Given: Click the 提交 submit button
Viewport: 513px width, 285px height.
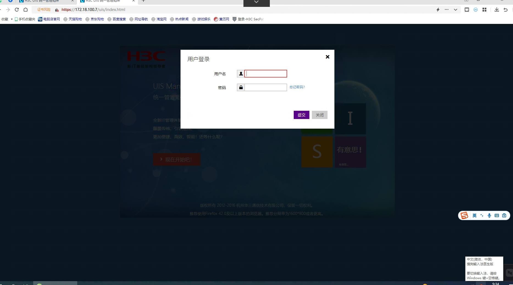Looking at the screenshot, I should (x=301, y=115).
